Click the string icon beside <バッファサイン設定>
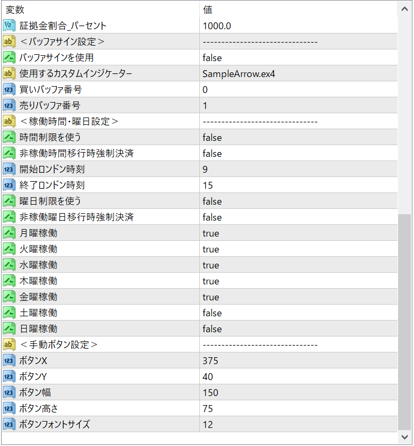The width and height of the screenshot is (414, 446). pos(9,41)
